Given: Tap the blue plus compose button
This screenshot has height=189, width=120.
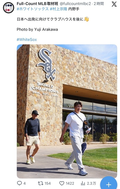Looking at the screenshot, I should [x=109, y=184].
